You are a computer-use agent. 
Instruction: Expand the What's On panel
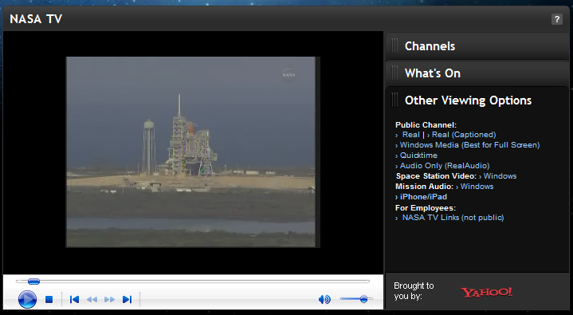click(477, 73)
